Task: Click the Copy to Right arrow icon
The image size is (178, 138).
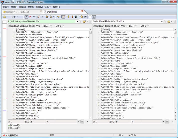Action: (58, 17)
